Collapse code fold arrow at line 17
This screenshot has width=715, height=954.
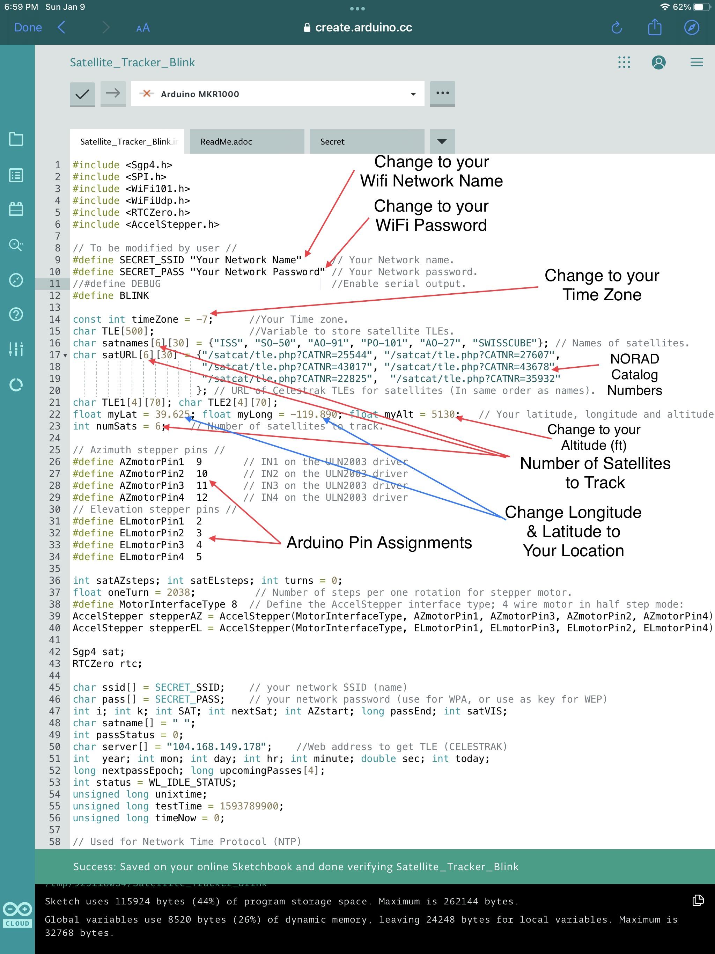pyautogui.click(x=66, y=355)
